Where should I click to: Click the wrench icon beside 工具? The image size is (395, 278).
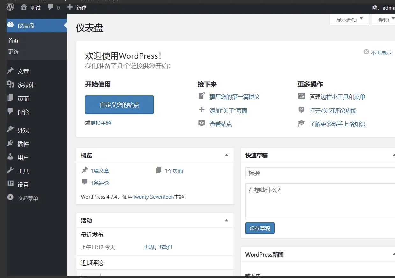(11, 170)
